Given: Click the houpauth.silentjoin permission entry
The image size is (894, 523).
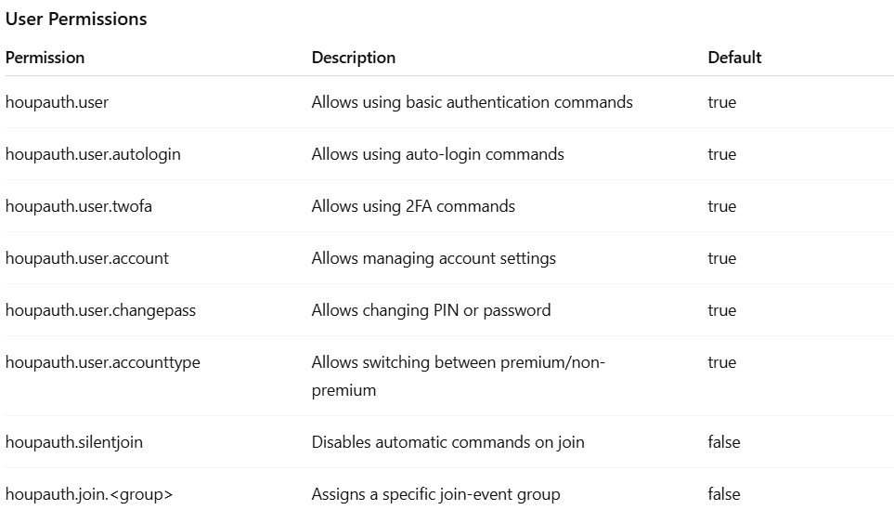Looking at the screenshot, I should tap(74, 442).
